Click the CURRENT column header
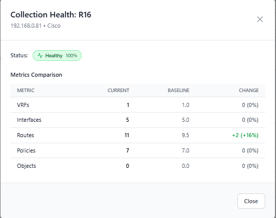Viewport: 276px width, 218px height. (118, 91)
